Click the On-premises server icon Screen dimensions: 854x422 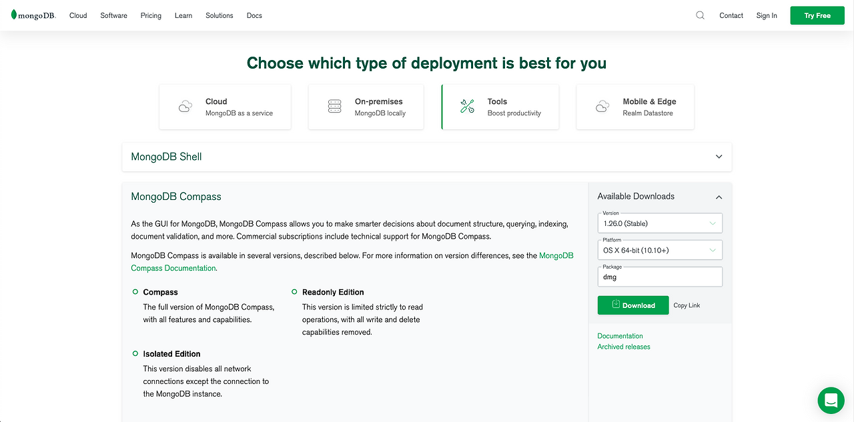click(x=334, y=107)
